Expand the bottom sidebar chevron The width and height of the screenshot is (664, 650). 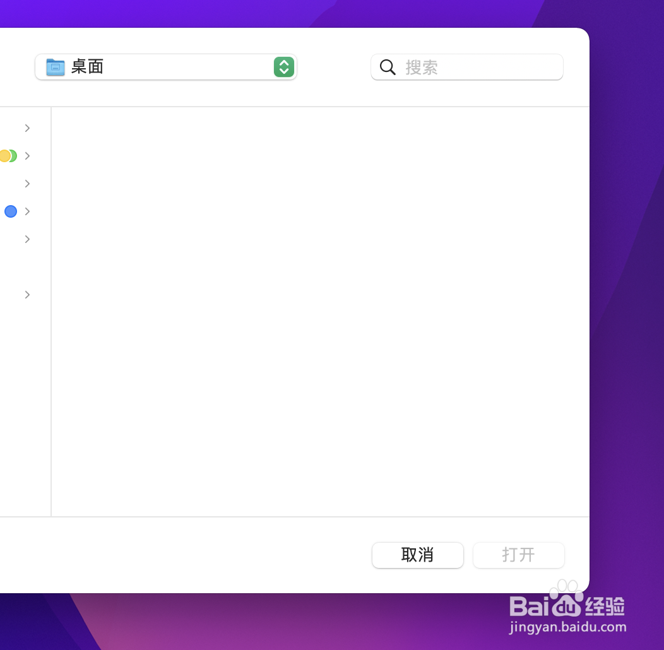point(27,295)
